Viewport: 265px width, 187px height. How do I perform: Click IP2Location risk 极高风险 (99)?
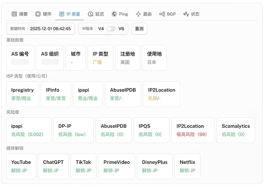(192, 134)
